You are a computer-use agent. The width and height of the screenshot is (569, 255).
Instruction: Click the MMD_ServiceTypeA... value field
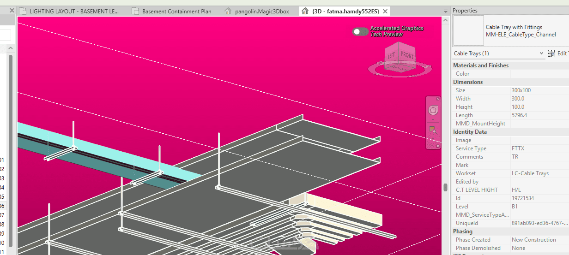click(539, 215)
